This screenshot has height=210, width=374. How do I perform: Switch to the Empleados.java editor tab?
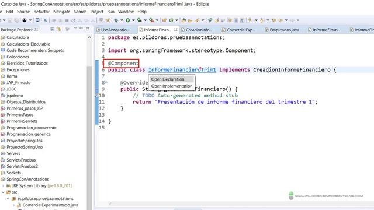click(x=285, y=30)
